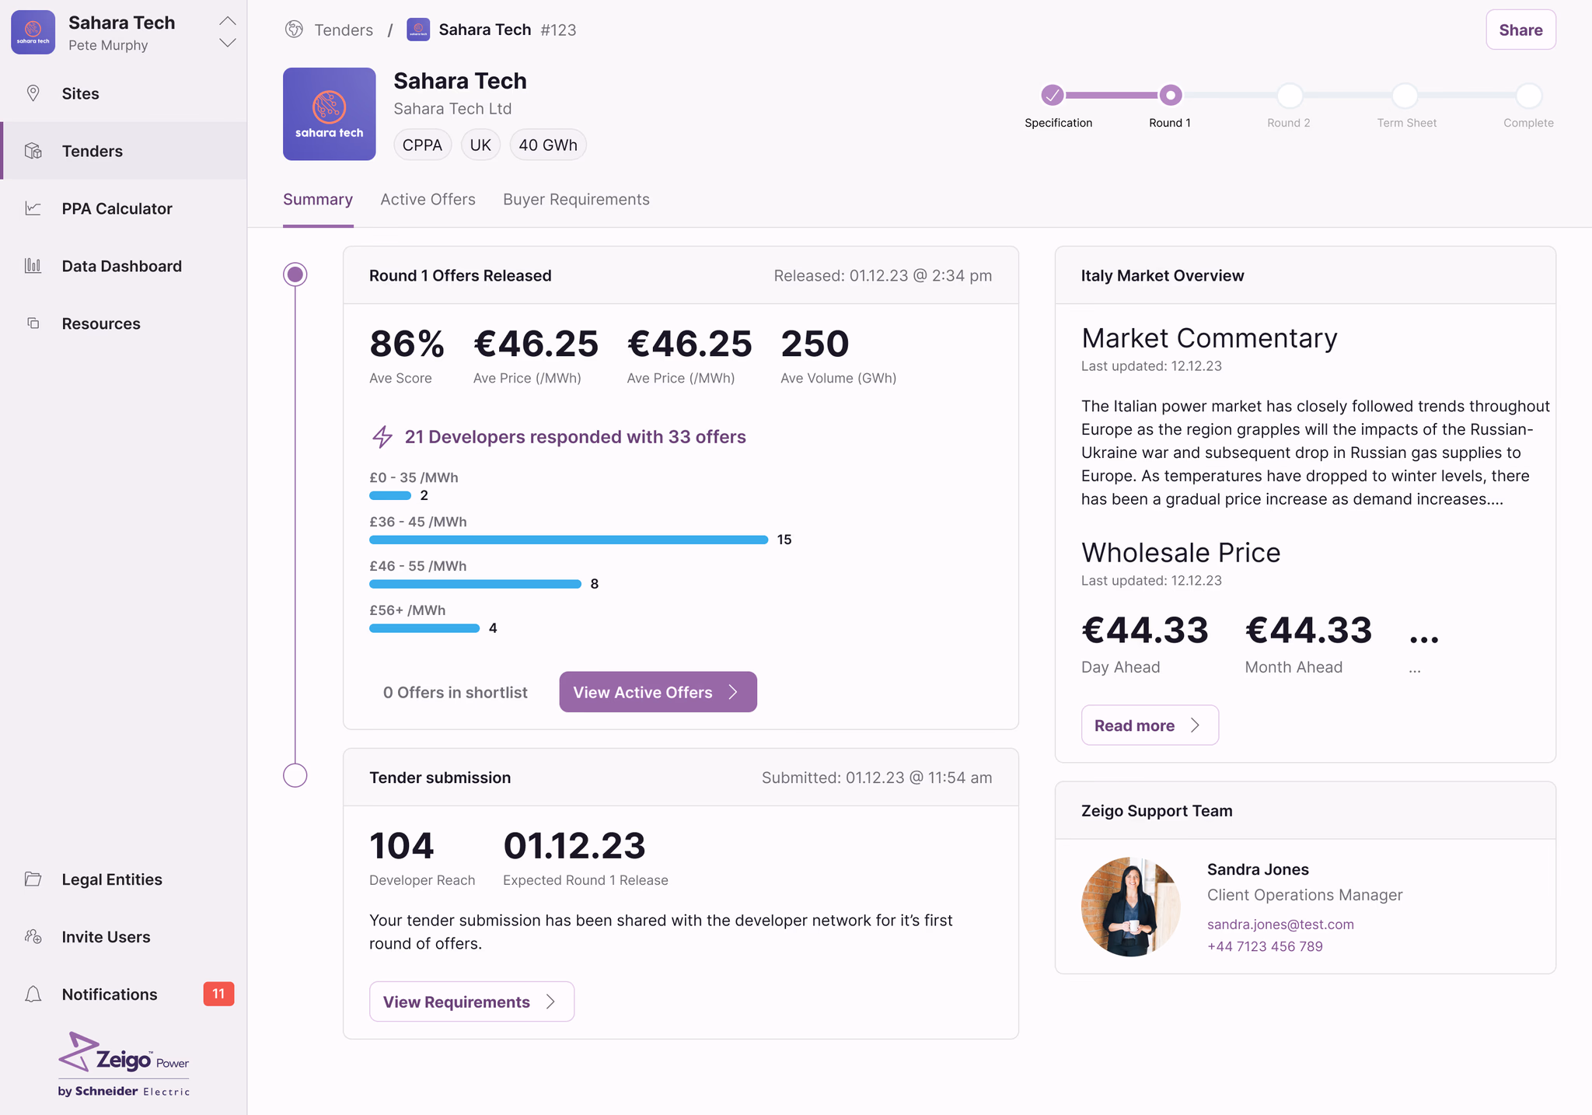Open Legal Entities menu item
Screen dimensions: 1592x1115
pyautogui.click(x=124, y=879)
